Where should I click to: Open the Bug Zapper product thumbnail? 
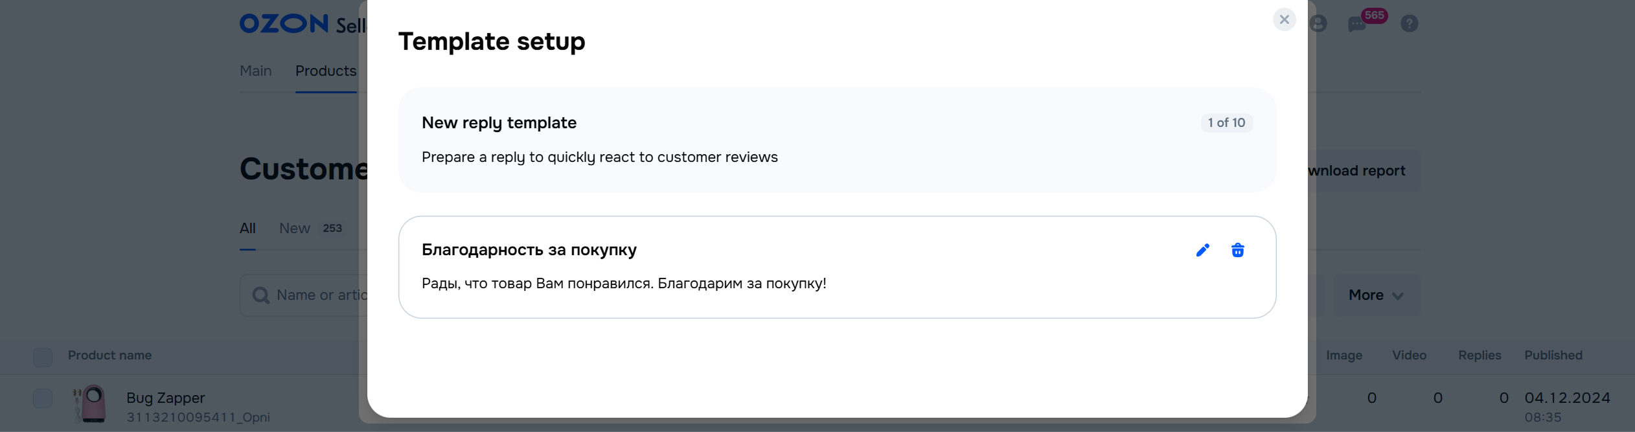[x=91, y=404]
